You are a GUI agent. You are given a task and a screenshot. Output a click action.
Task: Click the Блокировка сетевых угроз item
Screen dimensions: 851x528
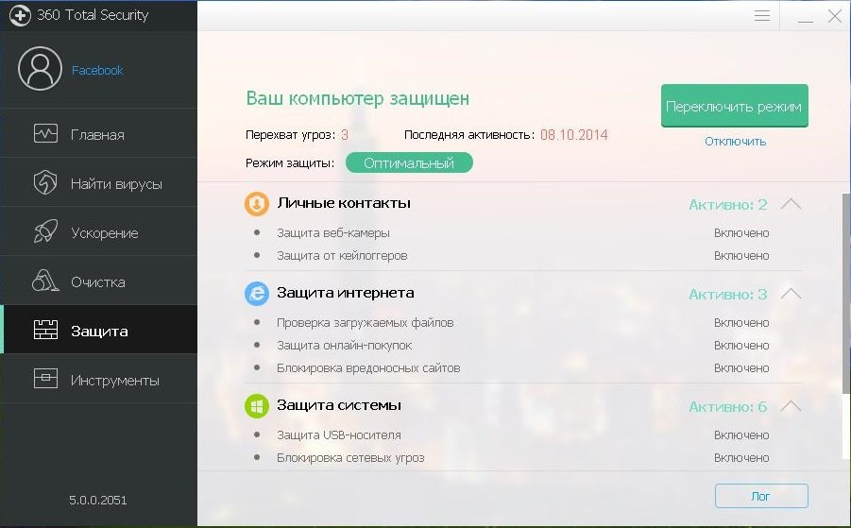click(350, 458)
